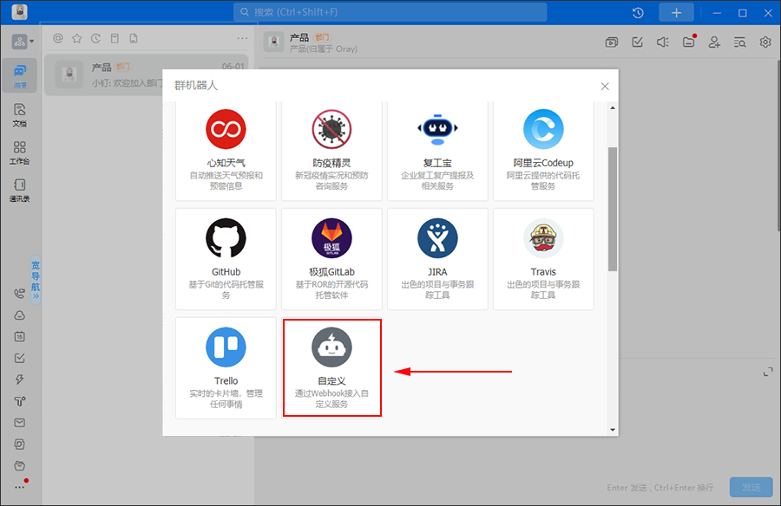Select the 防疫精灵 robot card
The width and height of the screenshot is (781, 506).
(x=331, y=150)
